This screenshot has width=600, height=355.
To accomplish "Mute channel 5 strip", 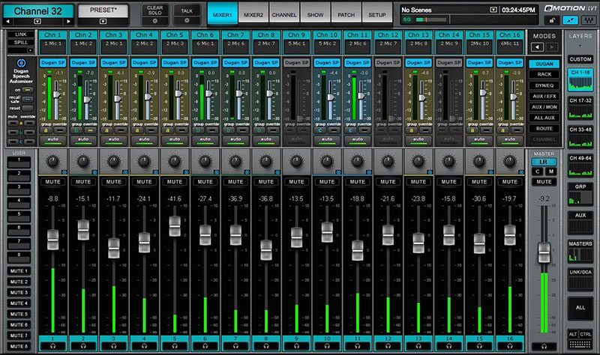I will click(x=175, y=182).
